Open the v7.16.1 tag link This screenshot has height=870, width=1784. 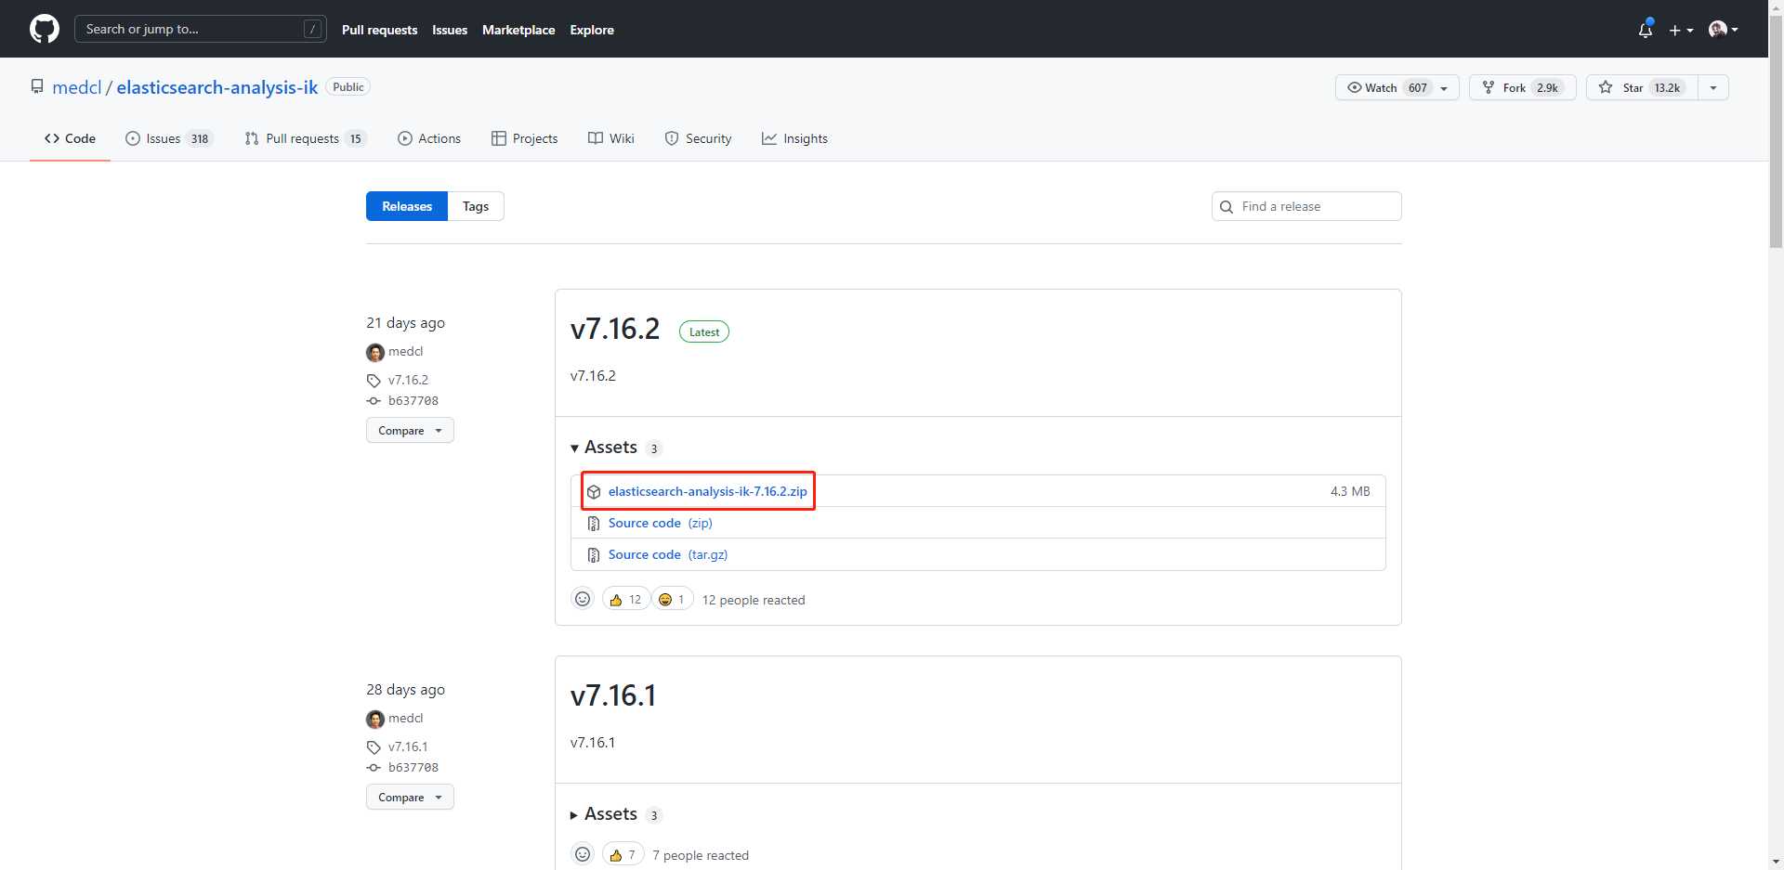pos(408,747)
